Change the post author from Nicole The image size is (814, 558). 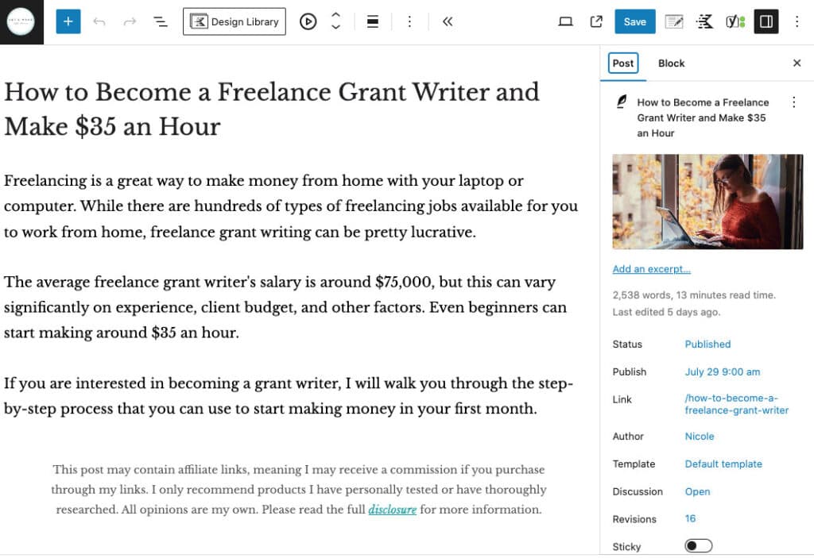pyautogui.click(x=700, y=436)
